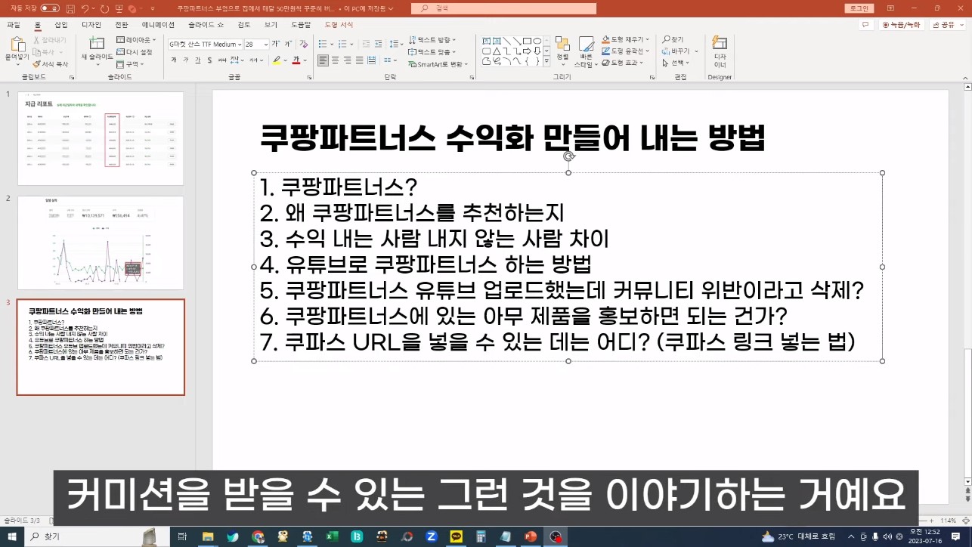
Task: Justify the paragraph text
Action: (x=360, y=60)
